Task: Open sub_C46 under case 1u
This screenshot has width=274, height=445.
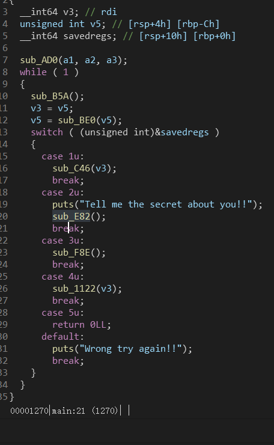Action: [x=71, y=168]
